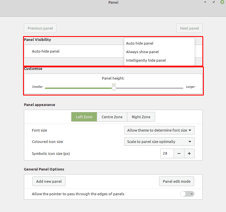Minimize the Panel window

(x=205, y=2)
